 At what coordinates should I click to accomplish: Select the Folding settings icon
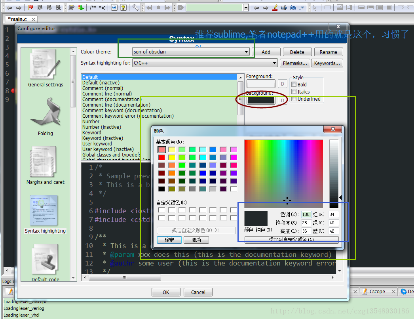(x=46, y=117)
